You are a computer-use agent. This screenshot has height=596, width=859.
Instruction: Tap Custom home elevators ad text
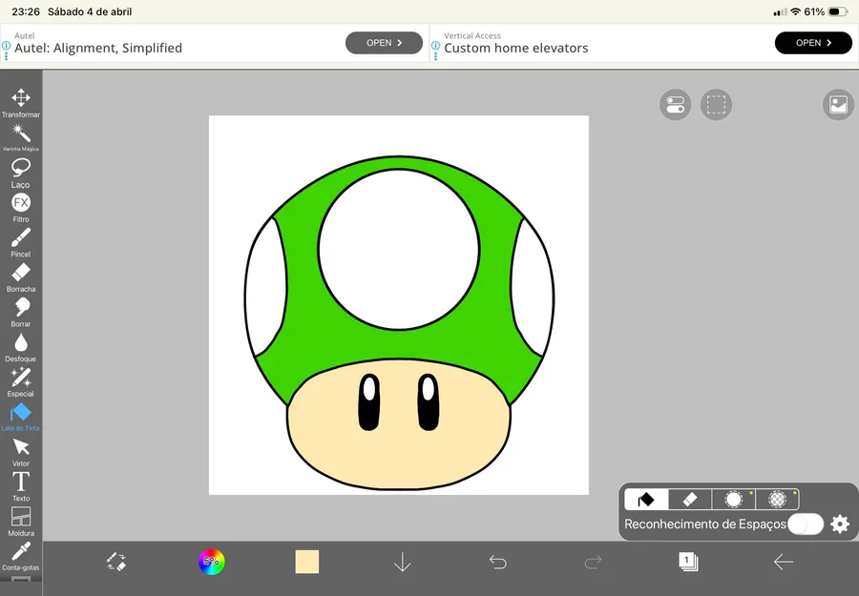(516, 49)
